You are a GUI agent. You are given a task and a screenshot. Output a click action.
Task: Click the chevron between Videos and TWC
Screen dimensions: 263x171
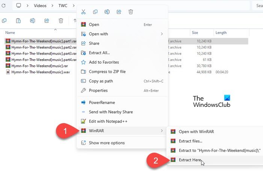[x=53, y=6]
